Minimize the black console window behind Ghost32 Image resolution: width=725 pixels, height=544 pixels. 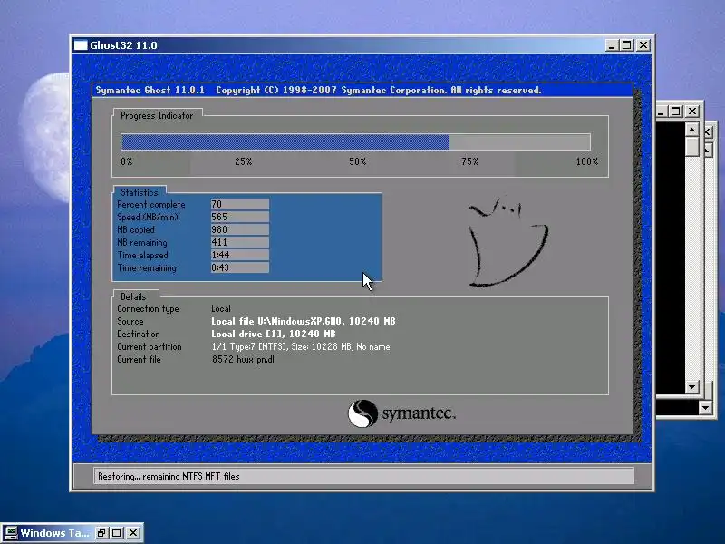662,112
